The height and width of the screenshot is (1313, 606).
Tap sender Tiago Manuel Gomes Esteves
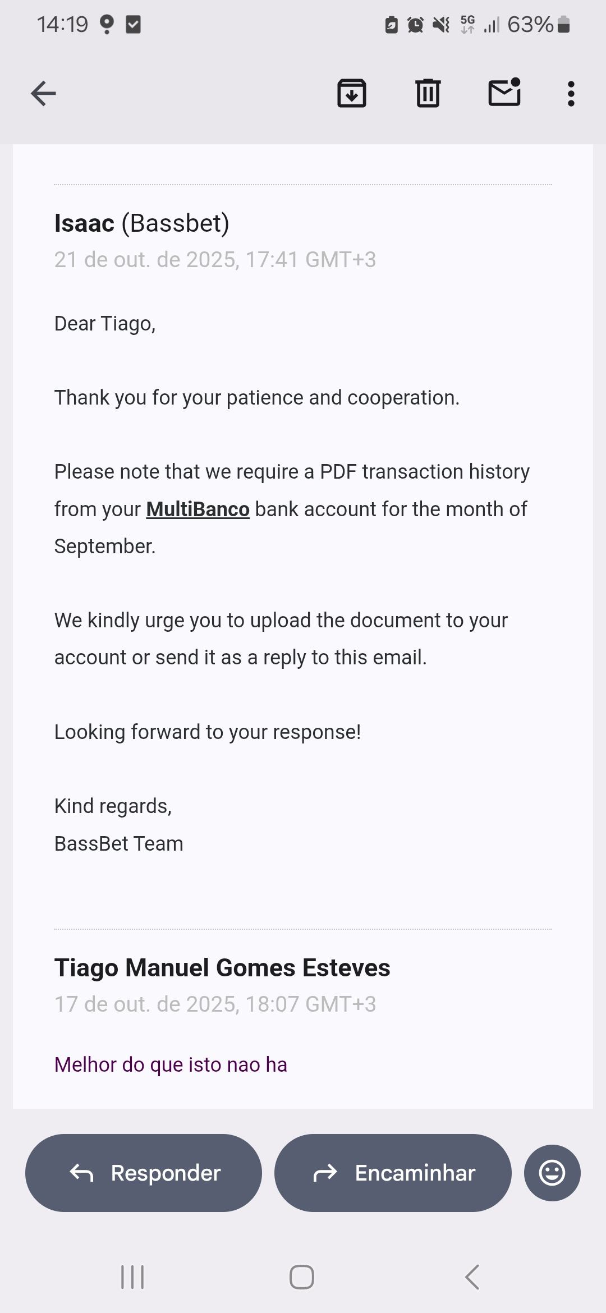coord(222,968)
